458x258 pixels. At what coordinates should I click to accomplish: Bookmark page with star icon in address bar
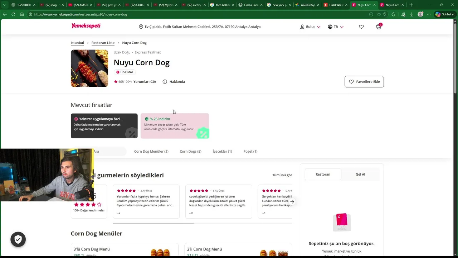click(x=379, y=14)
